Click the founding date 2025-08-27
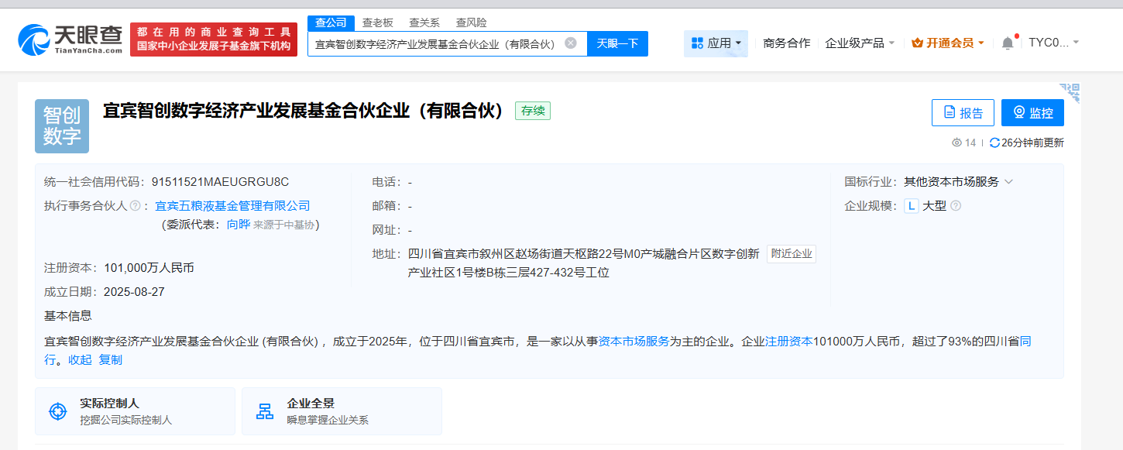 tap(134, 292)
